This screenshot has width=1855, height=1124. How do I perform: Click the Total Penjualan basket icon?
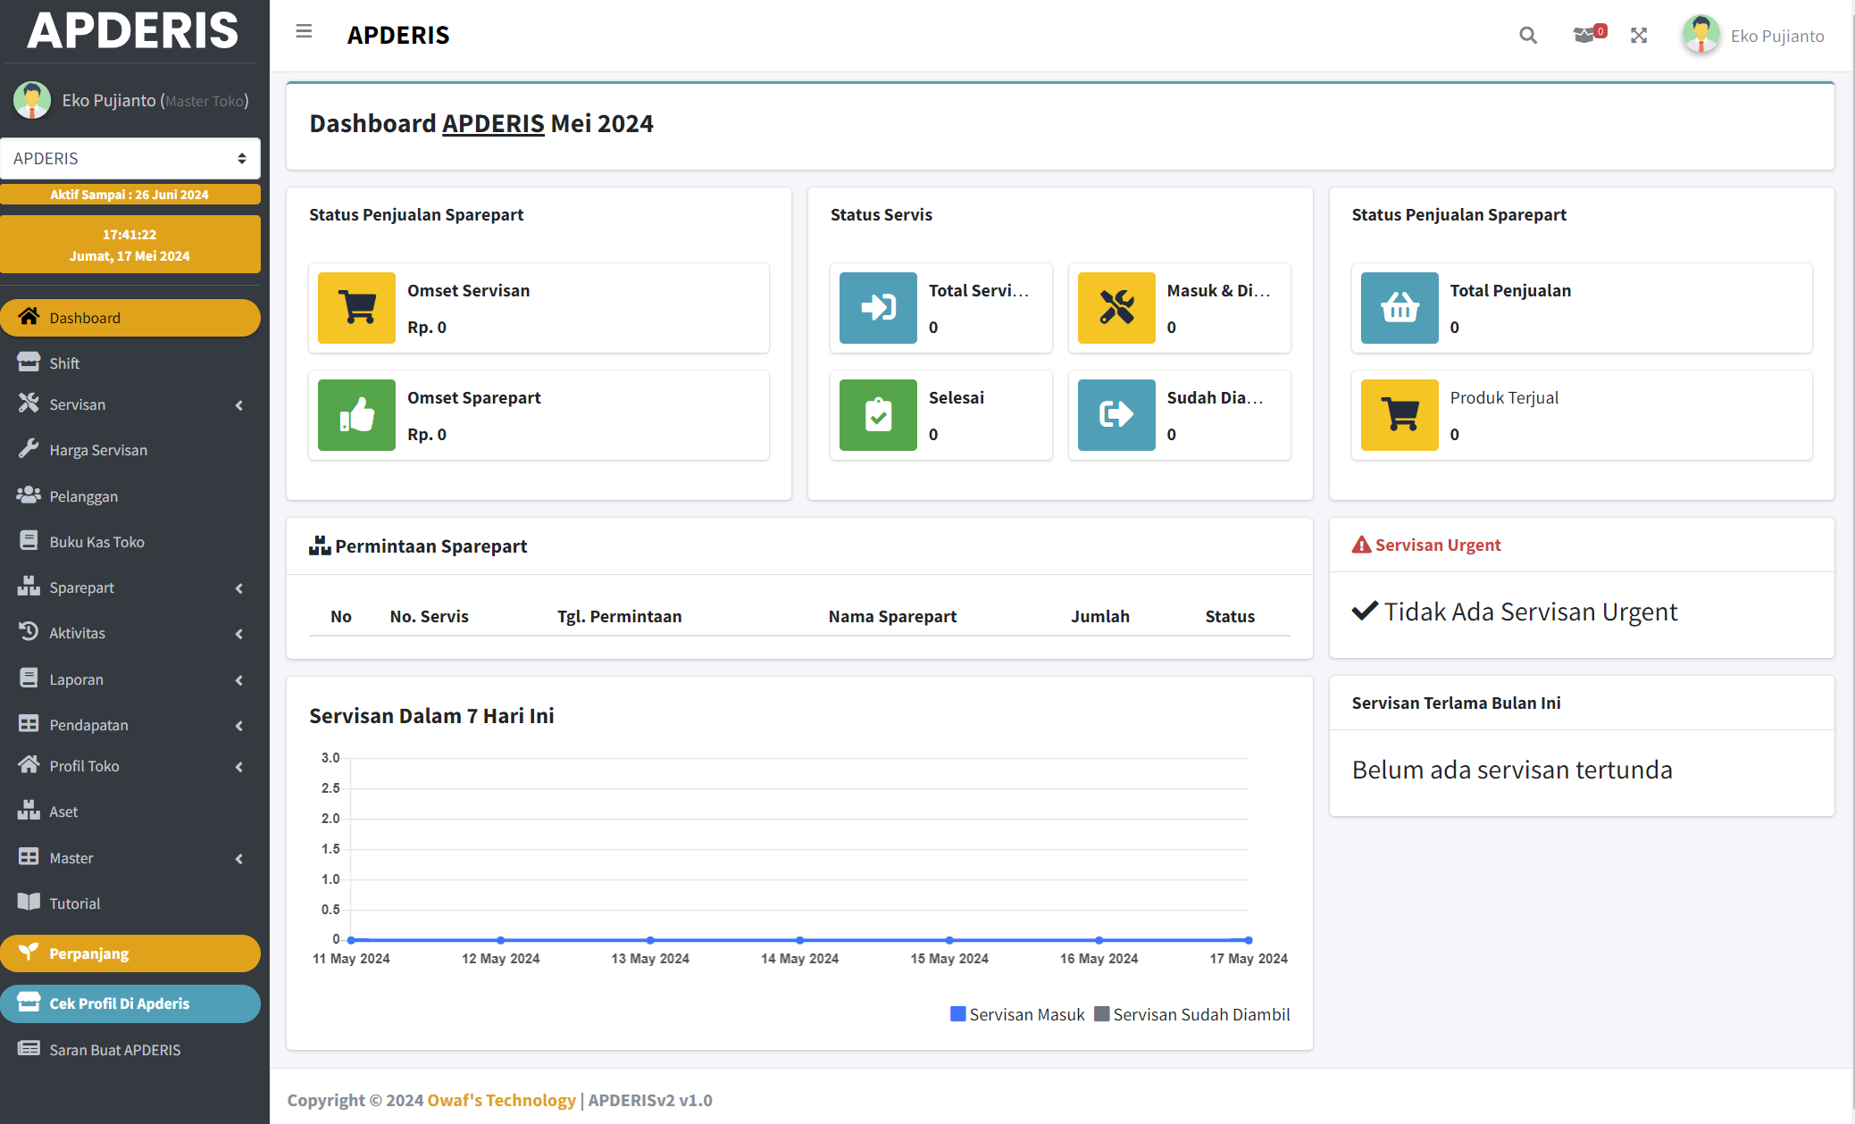point(1400,308)
